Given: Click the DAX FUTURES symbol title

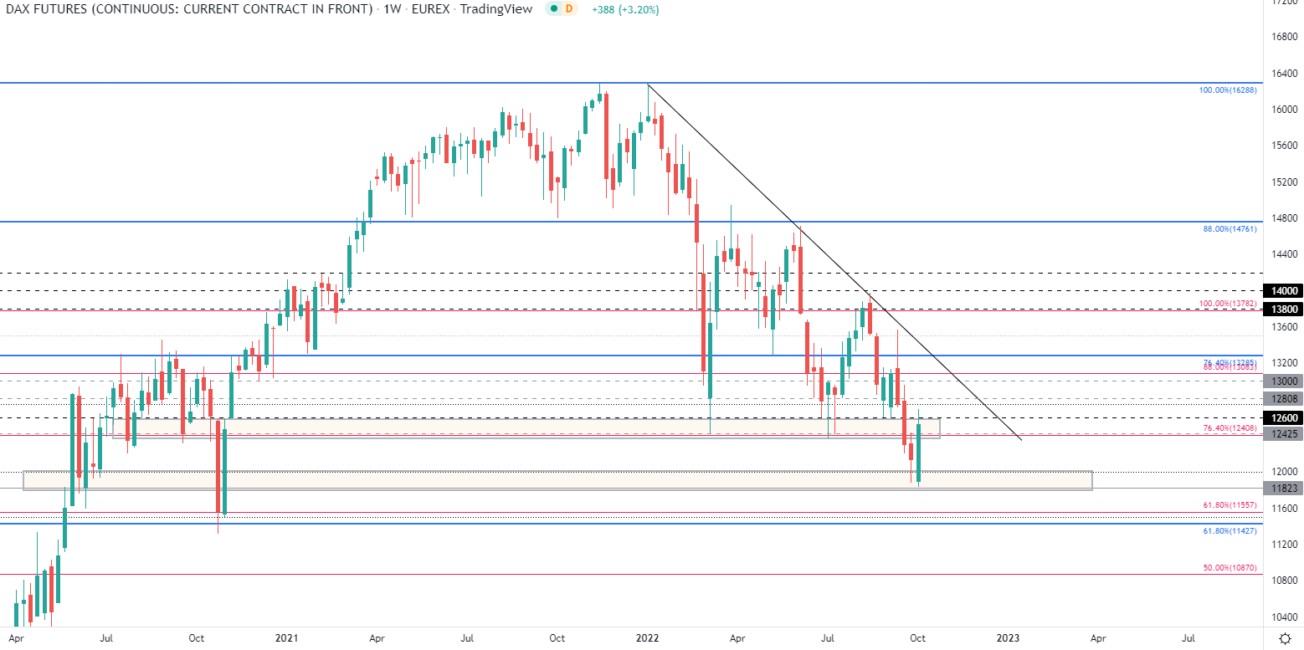Looking at the screenshot, I should [x=188, y=8].
